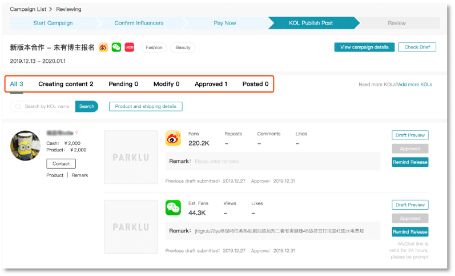Screen dimensions: 455x276
Task: Show the Pending 0 tab
Action: coord(123,84)
